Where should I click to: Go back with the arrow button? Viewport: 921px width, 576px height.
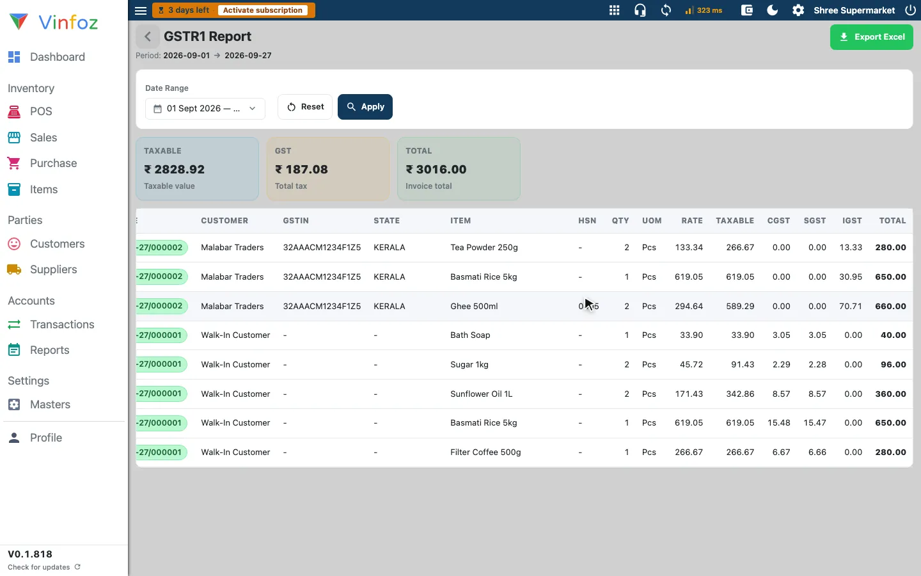tap(148, 36)
